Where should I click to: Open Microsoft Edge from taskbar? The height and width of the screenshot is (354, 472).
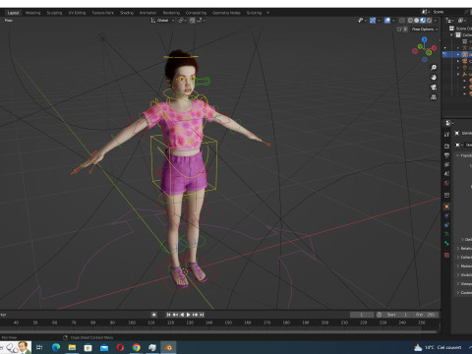coord(56,347)
